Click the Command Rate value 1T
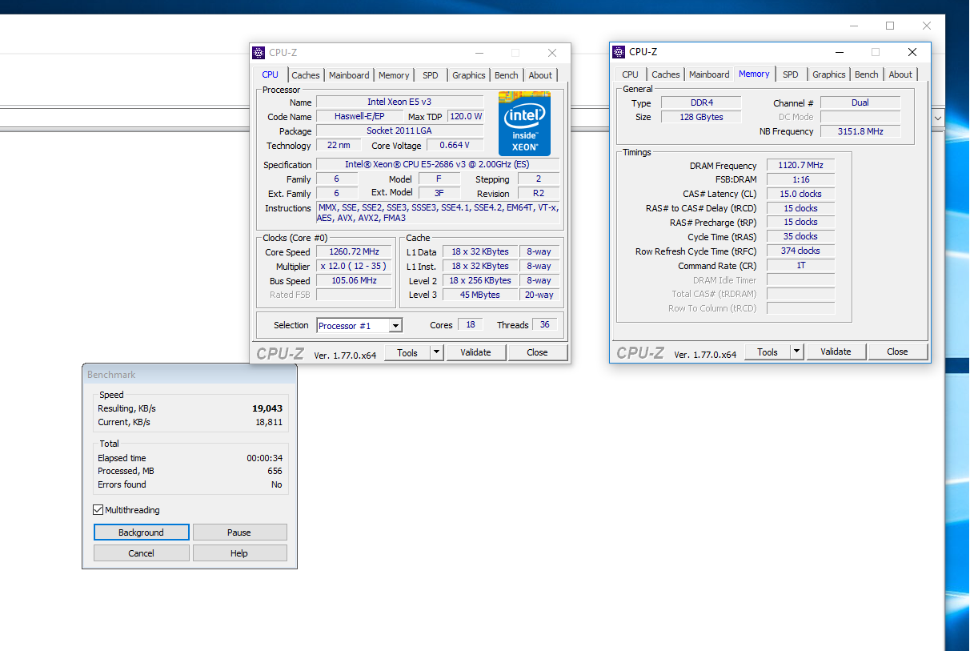The image size is (970, 655). tap(800, 266)
